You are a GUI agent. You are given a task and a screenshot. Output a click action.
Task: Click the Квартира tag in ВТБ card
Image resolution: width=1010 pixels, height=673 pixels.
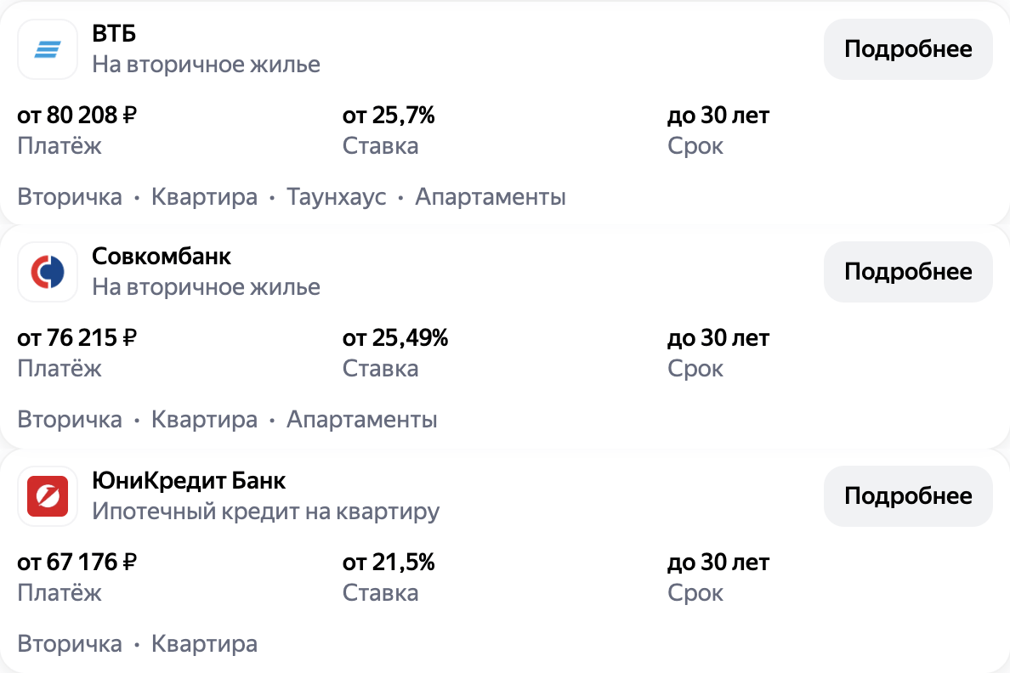[204, 197]
